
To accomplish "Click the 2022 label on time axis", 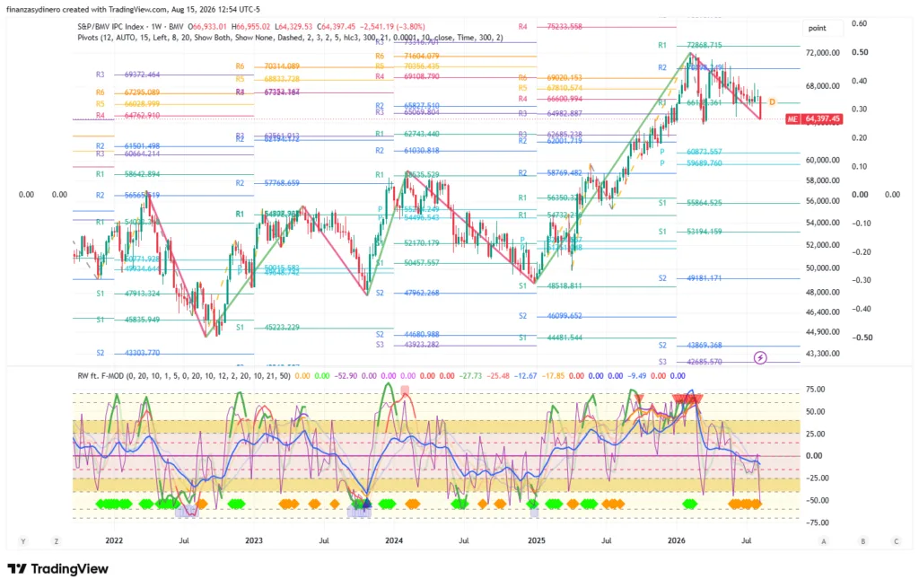I will coord(114,540).
